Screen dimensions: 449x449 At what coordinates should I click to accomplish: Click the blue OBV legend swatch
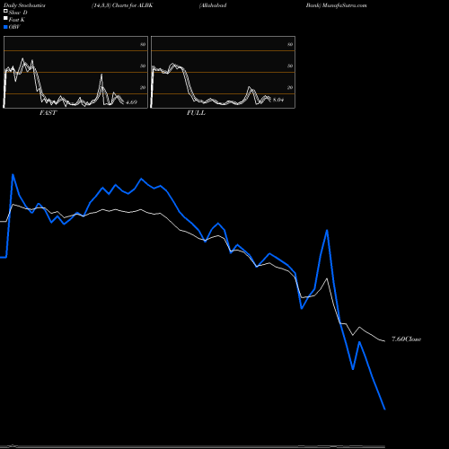5,27
